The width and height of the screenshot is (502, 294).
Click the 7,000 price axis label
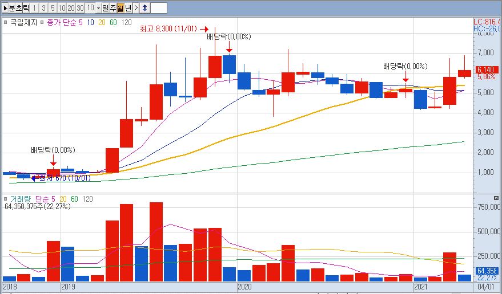coord(485,52)
